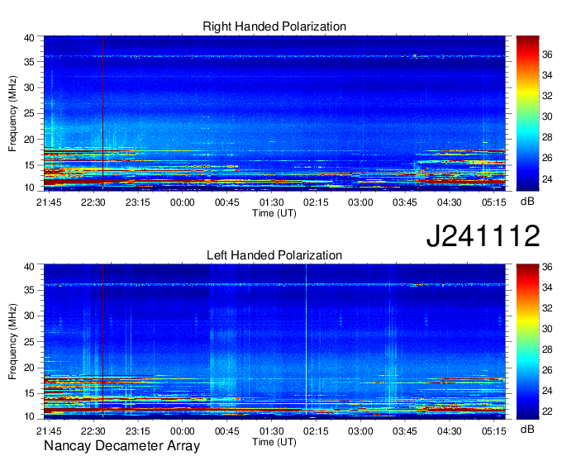This screenshot has height=456, width=562.
Task: Click "Time (UT)" below the Left Handed plot
Action: tap(274, 442)
